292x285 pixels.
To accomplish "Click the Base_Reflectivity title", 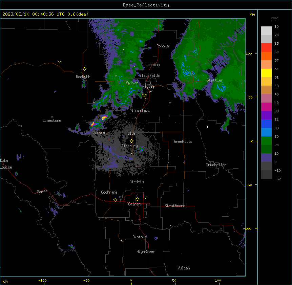I will tap(146, 5).
